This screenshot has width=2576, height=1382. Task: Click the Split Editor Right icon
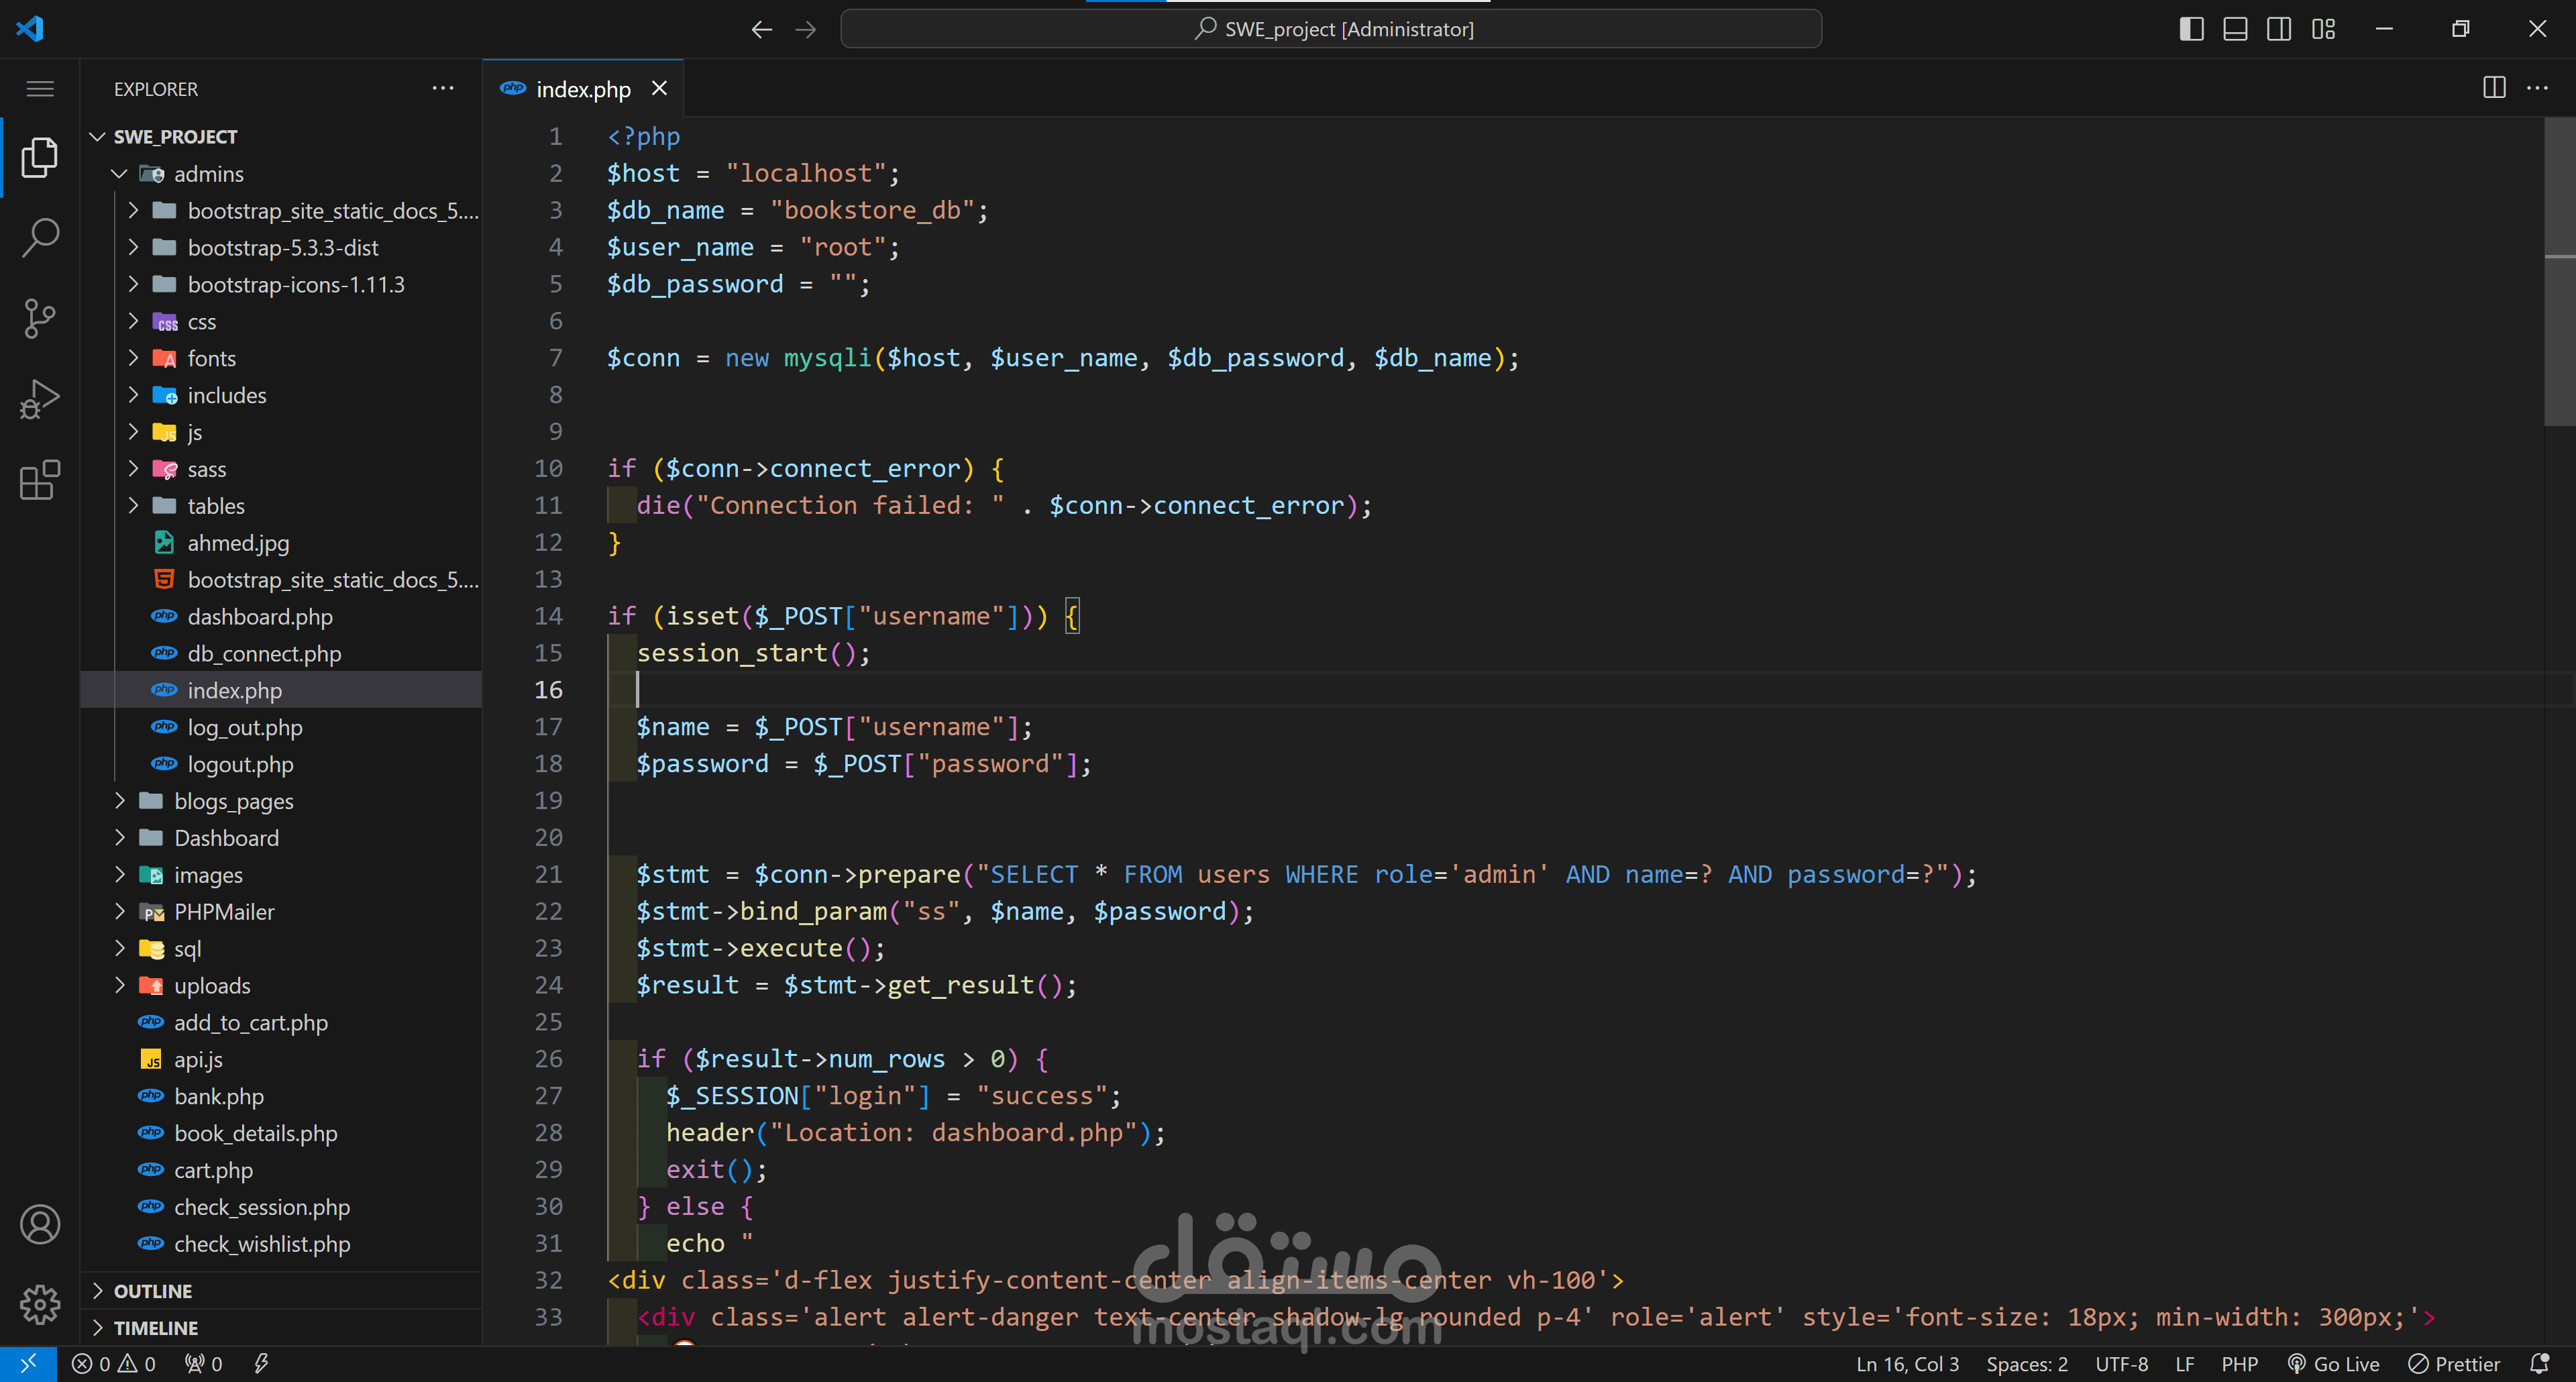point(2494,88)
